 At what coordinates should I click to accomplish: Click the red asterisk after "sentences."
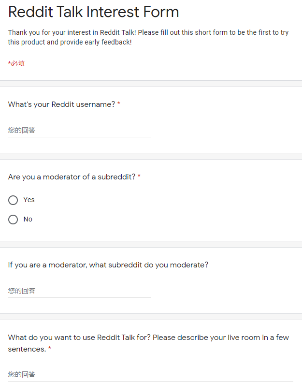point(49,349)
